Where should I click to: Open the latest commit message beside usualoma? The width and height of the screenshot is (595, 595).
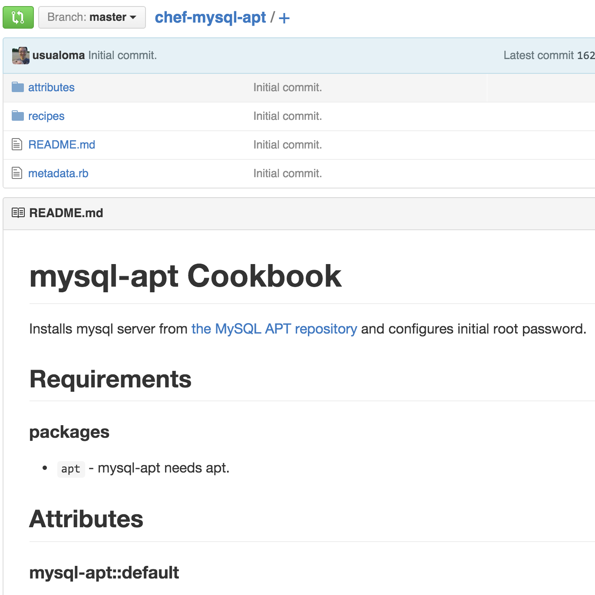point(122,56)
